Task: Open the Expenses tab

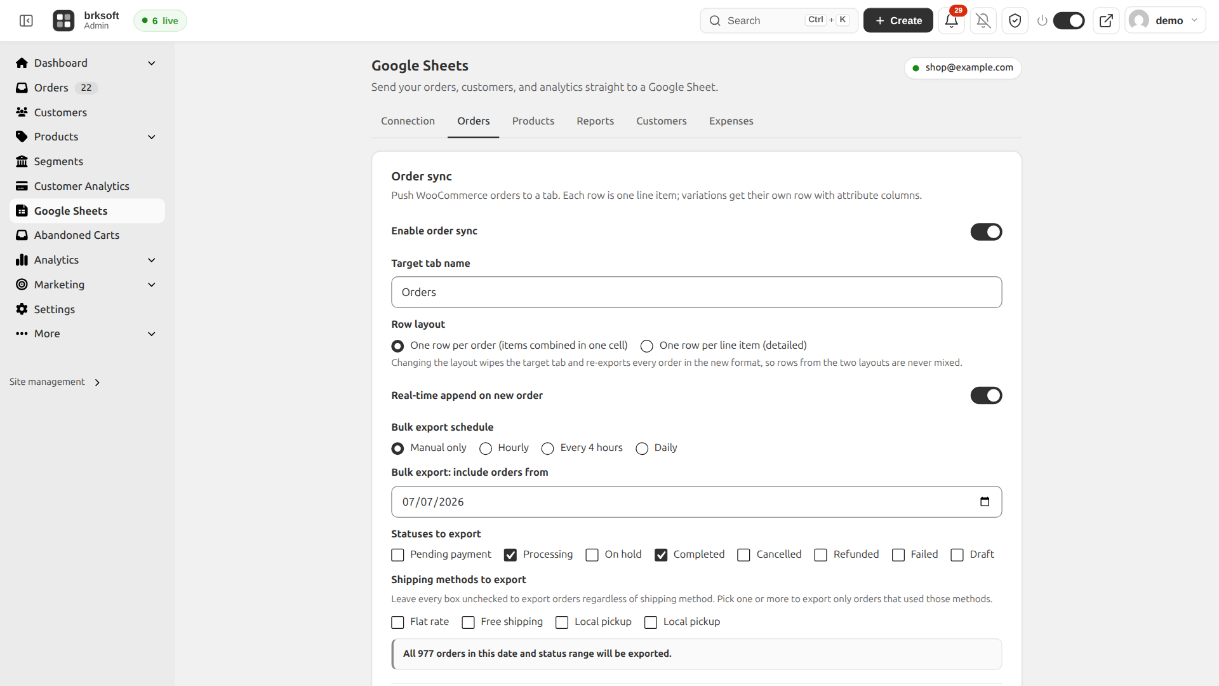Action: coord(731,121)
